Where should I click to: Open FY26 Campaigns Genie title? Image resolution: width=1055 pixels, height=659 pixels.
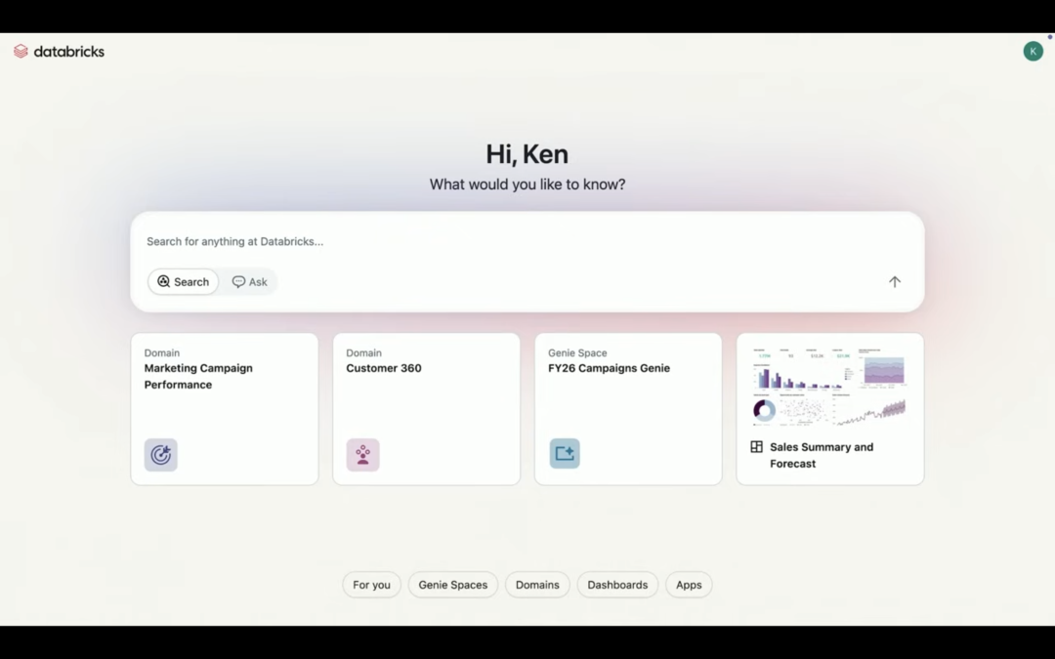pos(609,368)
